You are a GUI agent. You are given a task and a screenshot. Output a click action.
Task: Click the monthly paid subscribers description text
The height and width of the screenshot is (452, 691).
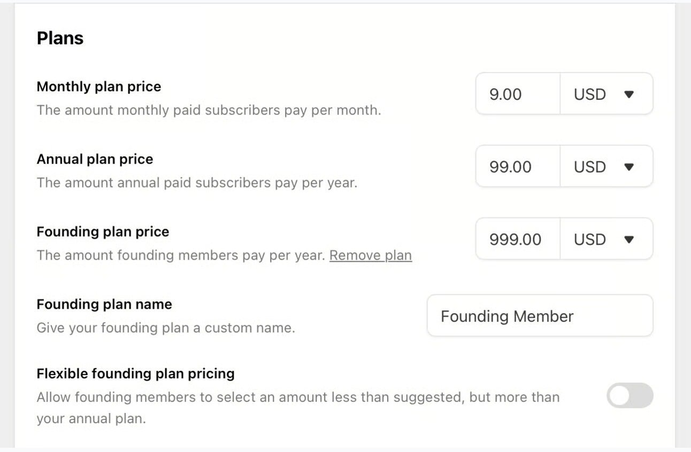(209, 111)
